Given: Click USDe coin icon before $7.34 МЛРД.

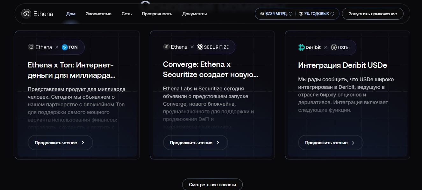Looking at the screenshot, I should [x=262, y=14].
